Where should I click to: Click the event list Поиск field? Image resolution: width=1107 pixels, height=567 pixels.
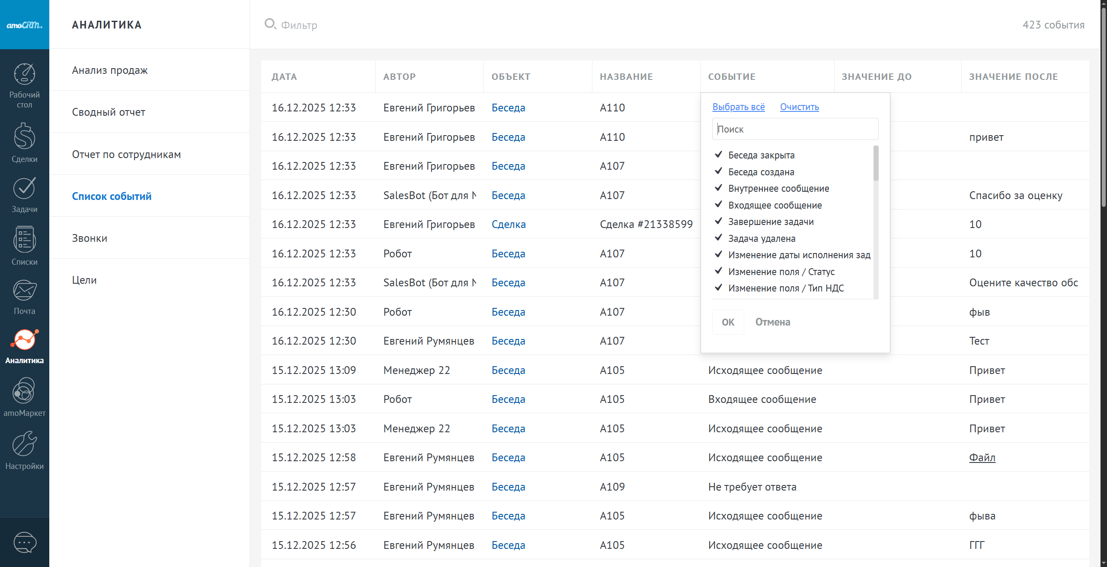[x=795, y=129]
